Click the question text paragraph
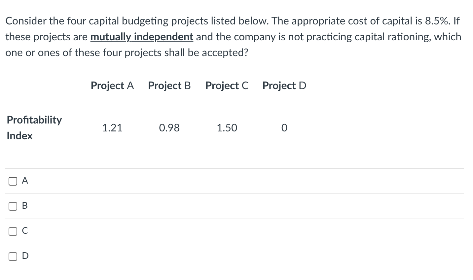The width and height of the screenshot is (473, 280). (x=231, y=36)
